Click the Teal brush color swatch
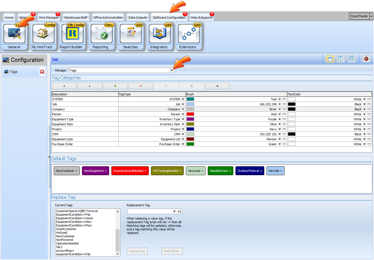 coord(190,99)
